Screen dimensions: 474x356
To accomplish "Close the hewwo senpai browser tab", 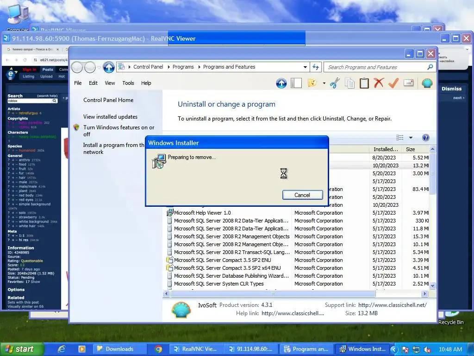I will [57, 49].
